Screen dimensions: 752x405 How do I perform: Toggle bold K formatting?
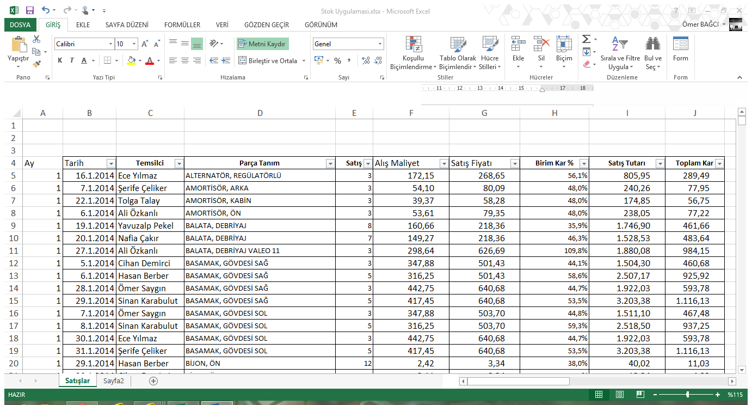(x=60, y=60)
